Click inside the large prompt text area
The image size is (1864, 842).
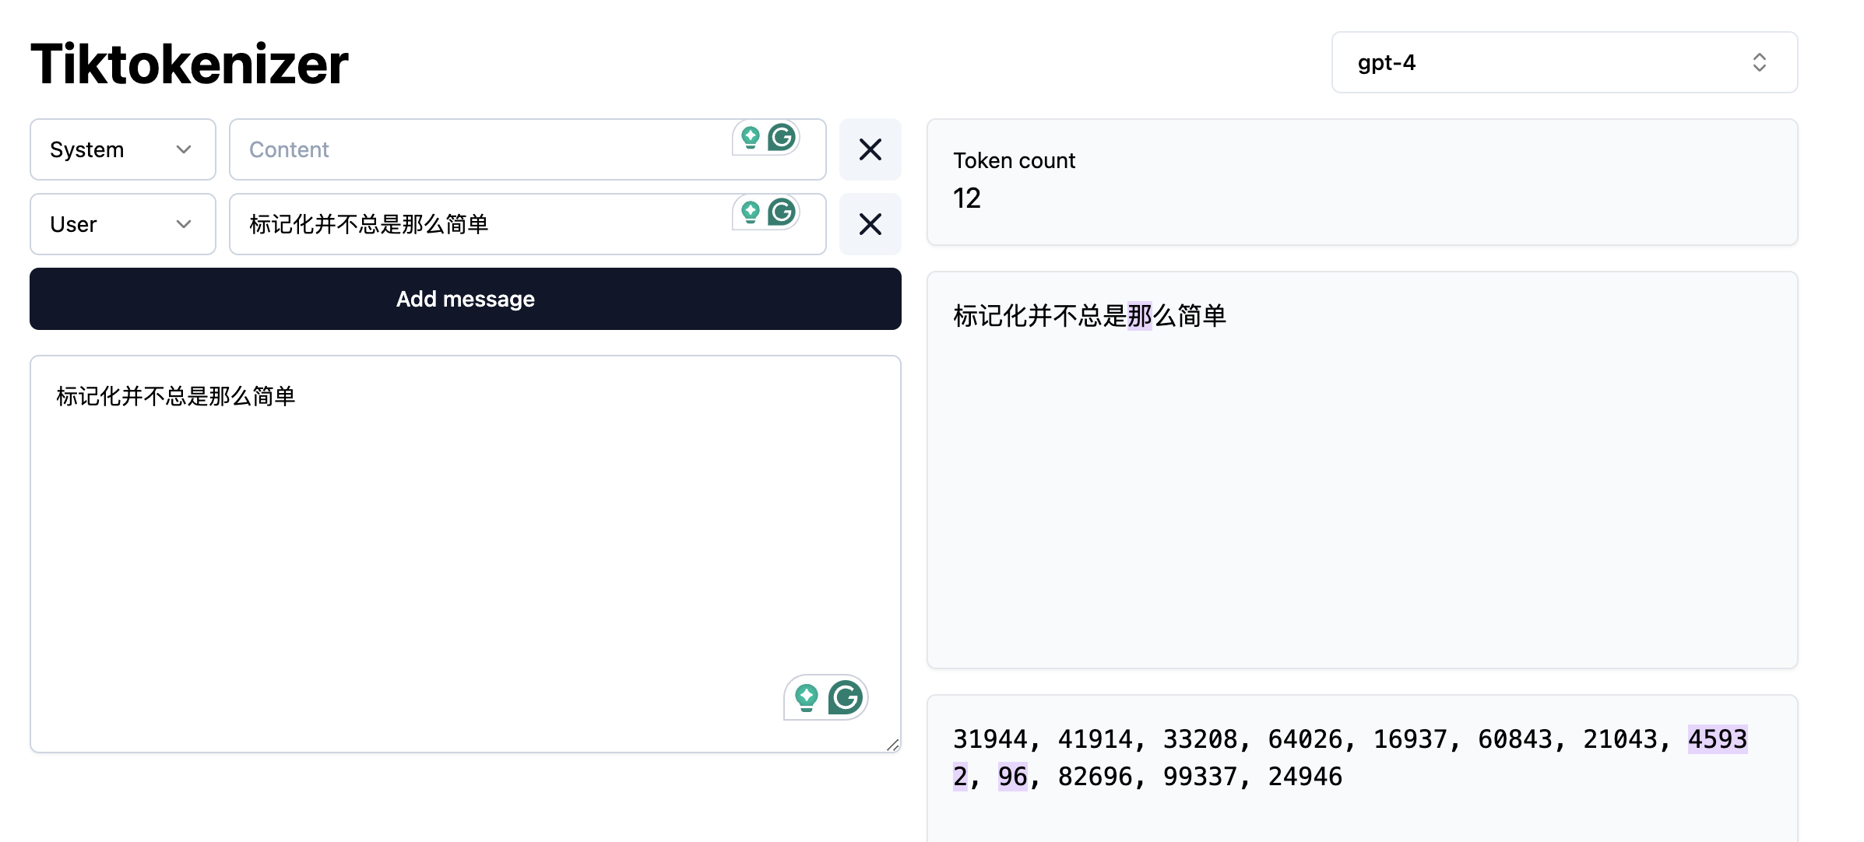click(x=466, y=554)
